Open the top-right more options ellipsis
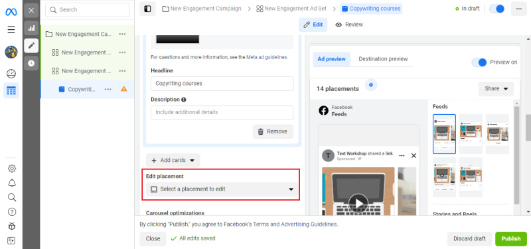 [519, 9]
